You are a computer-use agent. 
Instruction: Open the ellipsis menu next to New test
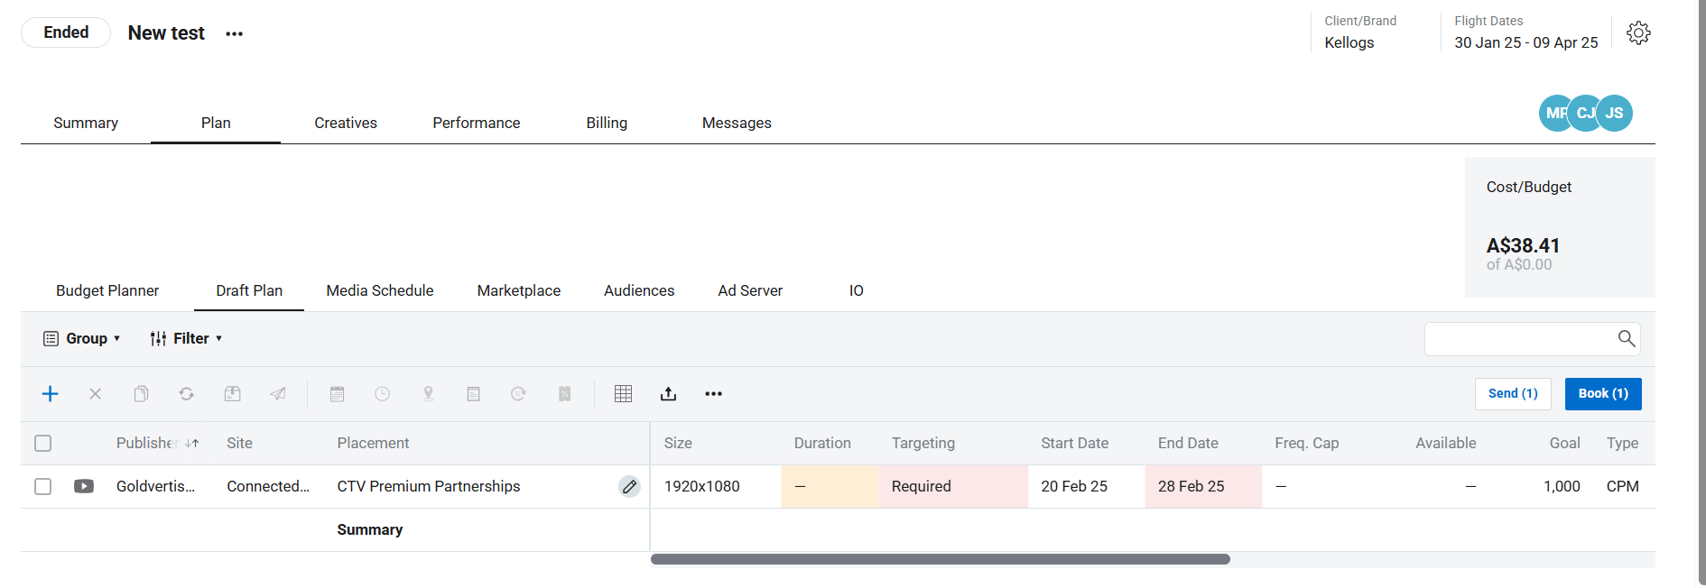click(235, 34)
